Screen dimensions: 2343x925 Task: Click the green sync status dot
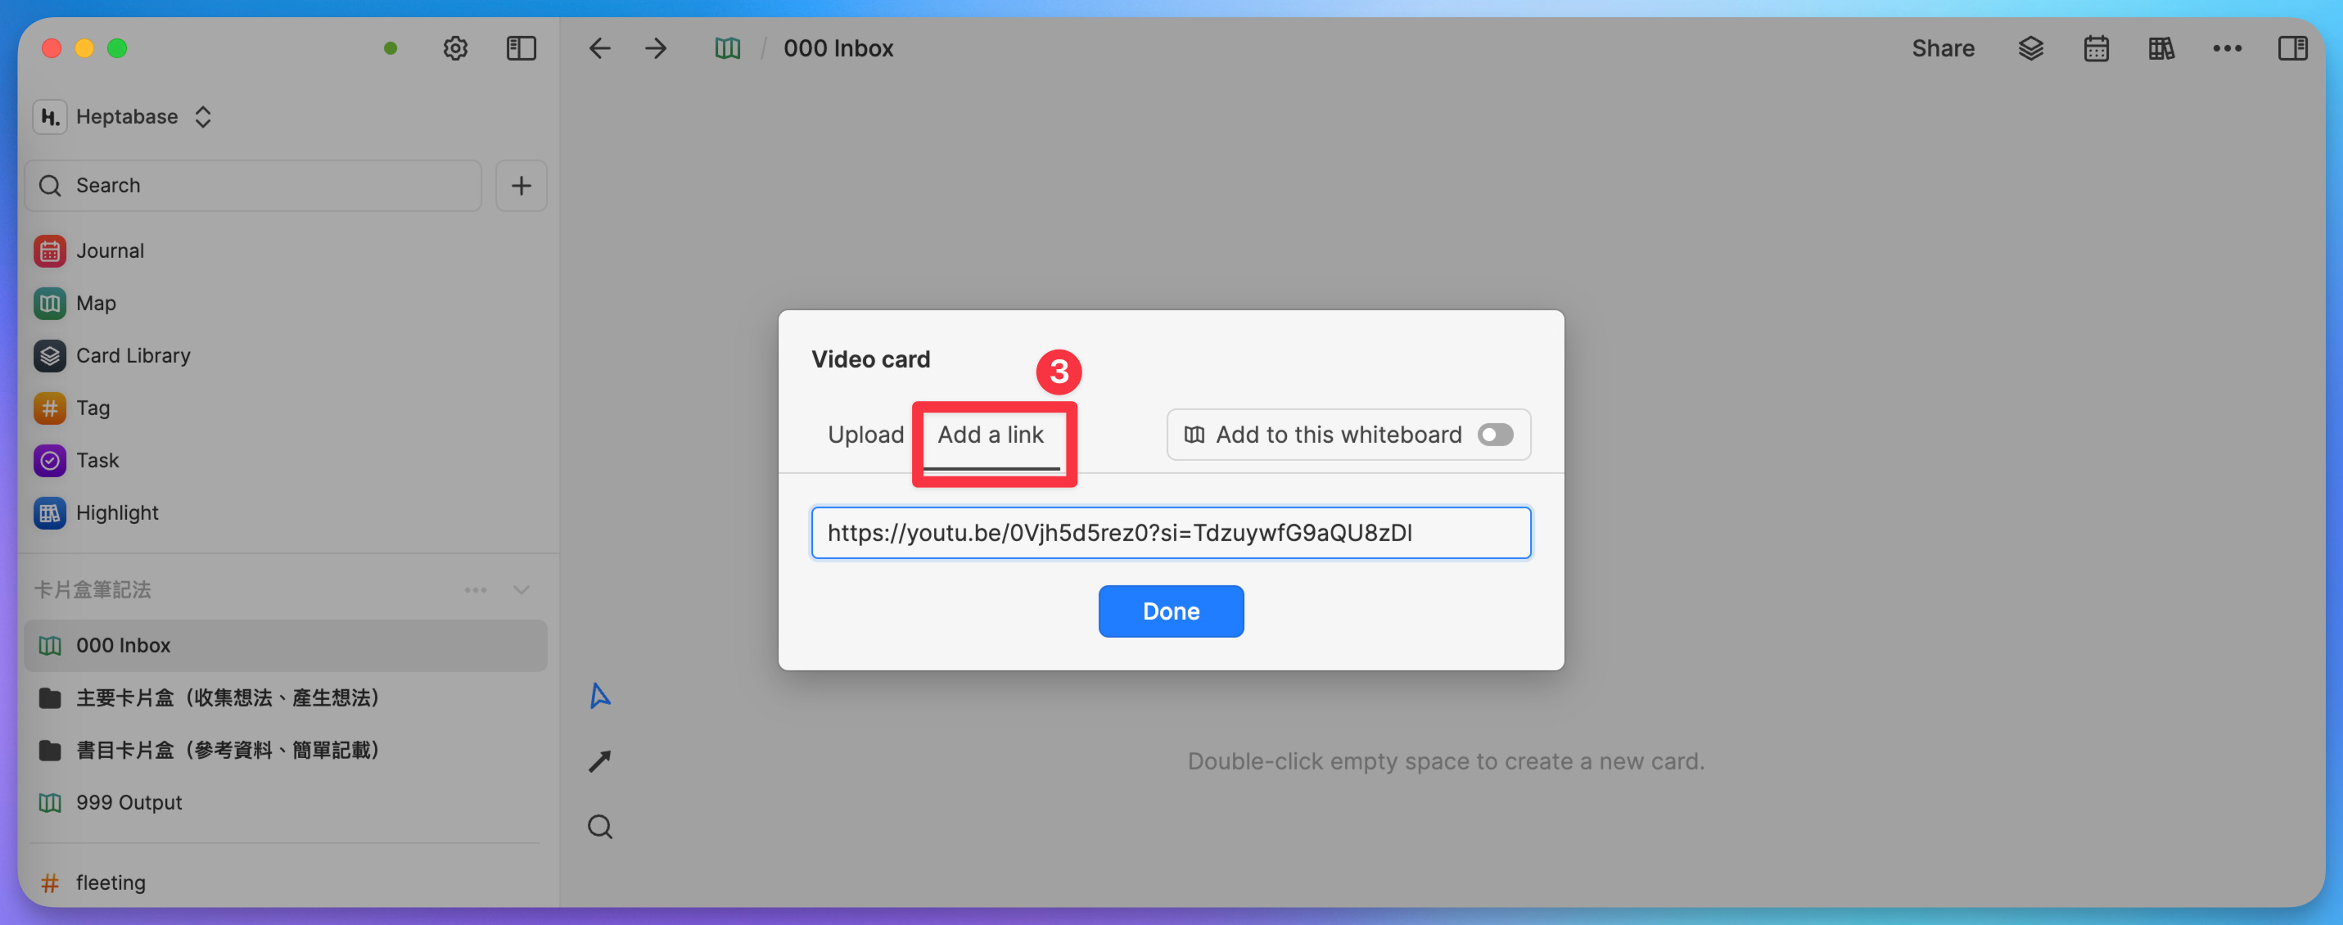390,48
